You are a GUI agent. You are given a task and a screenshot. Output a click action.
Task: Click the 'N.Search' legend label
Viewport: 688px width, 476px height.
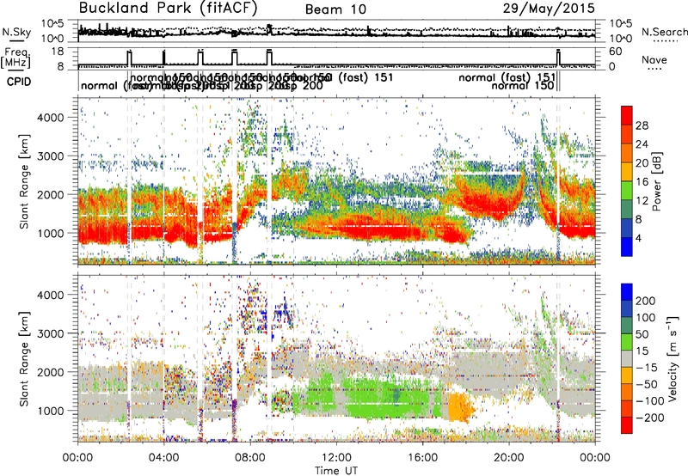664,32
